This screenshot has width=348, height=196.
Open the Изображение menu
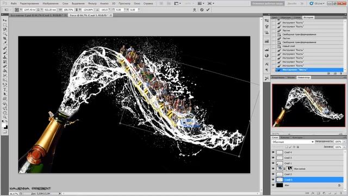[x=51, y=4]
